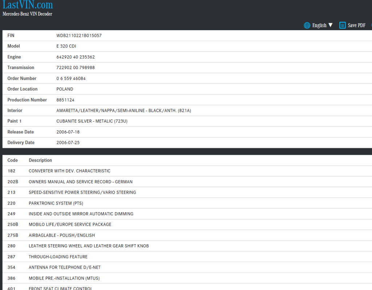372x290 pixels.
Task: Click the Save PDF text link
Action: (x=356, y=25)
